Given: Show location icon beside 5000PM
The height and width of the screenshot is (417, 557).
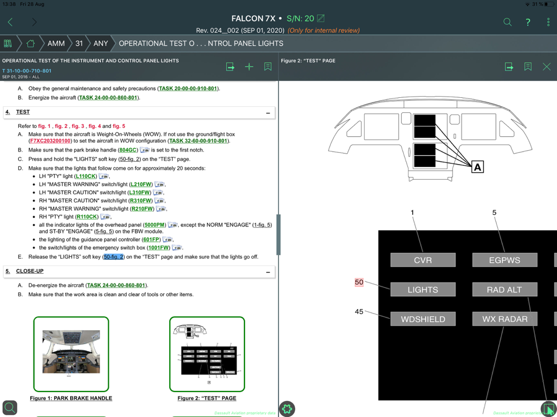Looking at the screenshot, I should pos(173,225).
